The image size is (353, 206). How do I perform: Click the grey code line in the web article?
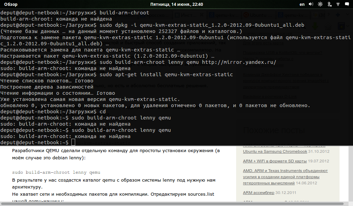[56, 172]
